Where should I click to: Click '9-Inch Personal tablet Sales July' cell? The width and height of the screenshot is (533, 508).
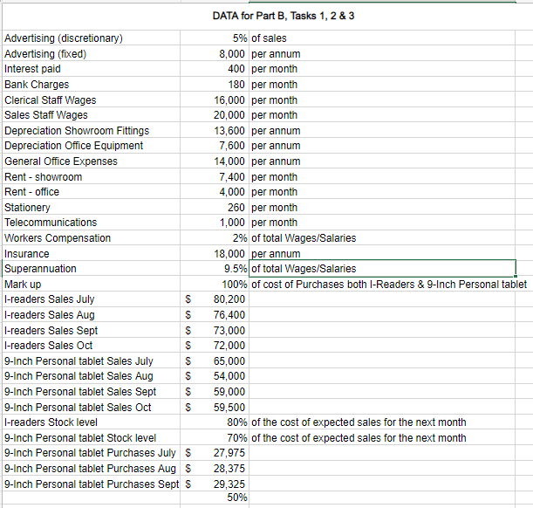pyautogui.click(x=91, y=361)
